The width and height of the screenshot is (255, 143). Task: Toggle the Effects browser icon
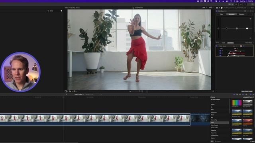[x=251, y=95]
